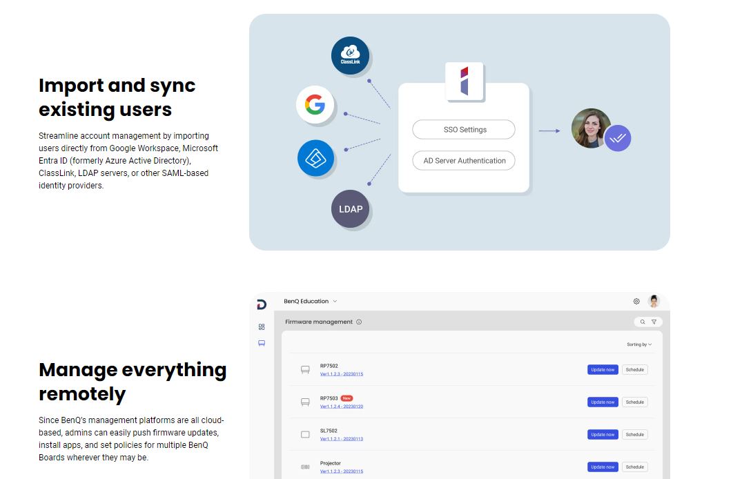Image resolution: width=742 pixels, height=479 pixels.
Task: Click the SL7502 device name
Action: (x=329, y=431)
